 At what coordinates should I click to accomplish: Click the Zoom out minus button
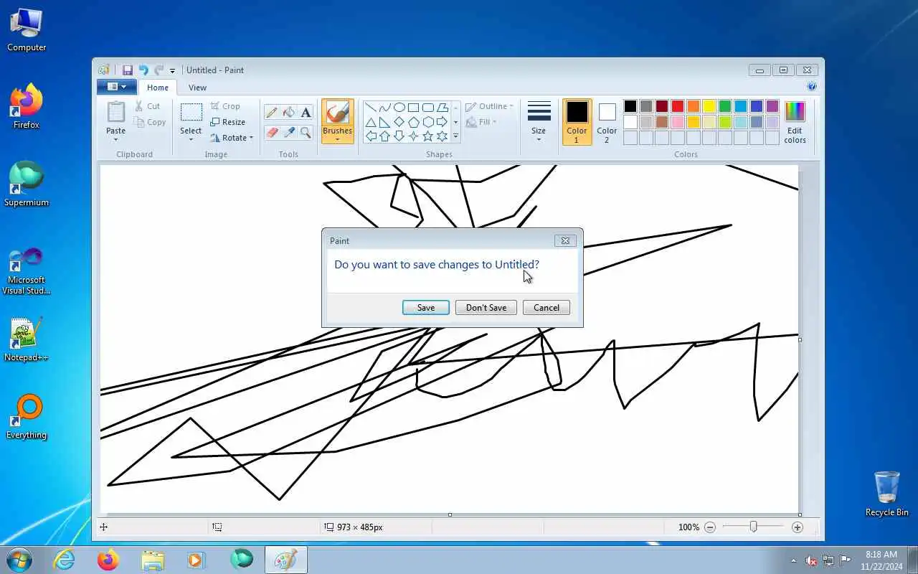click(x=710, y=527)
